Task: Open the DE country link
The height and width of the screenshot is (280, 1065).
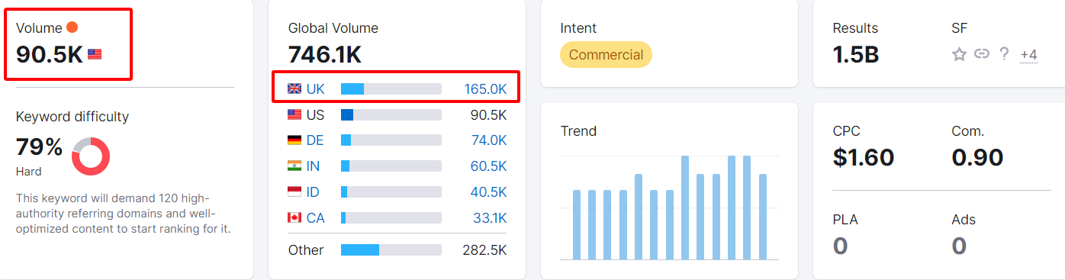Action: pyautogui.click(x=315, y=140)
